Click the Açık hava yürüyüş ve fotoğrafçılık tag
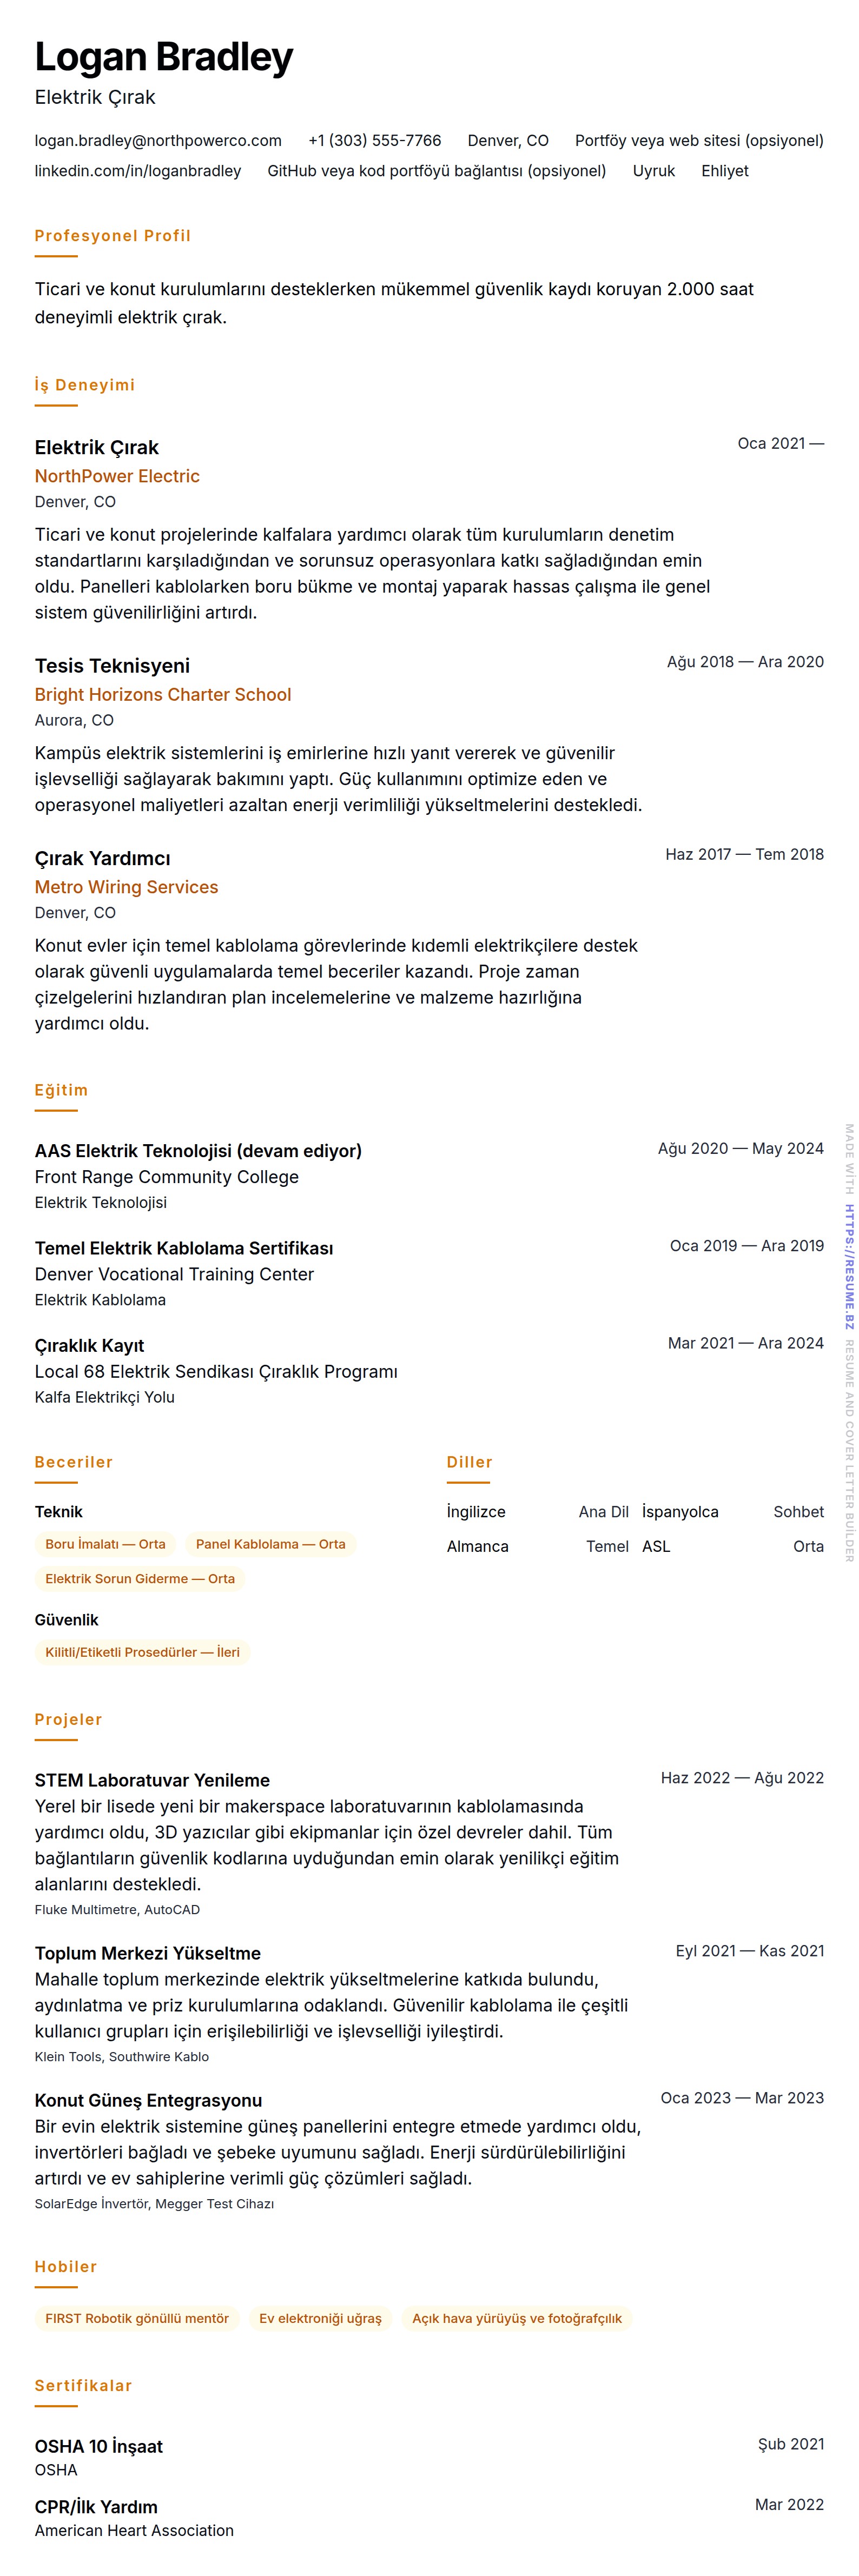 516,2318
